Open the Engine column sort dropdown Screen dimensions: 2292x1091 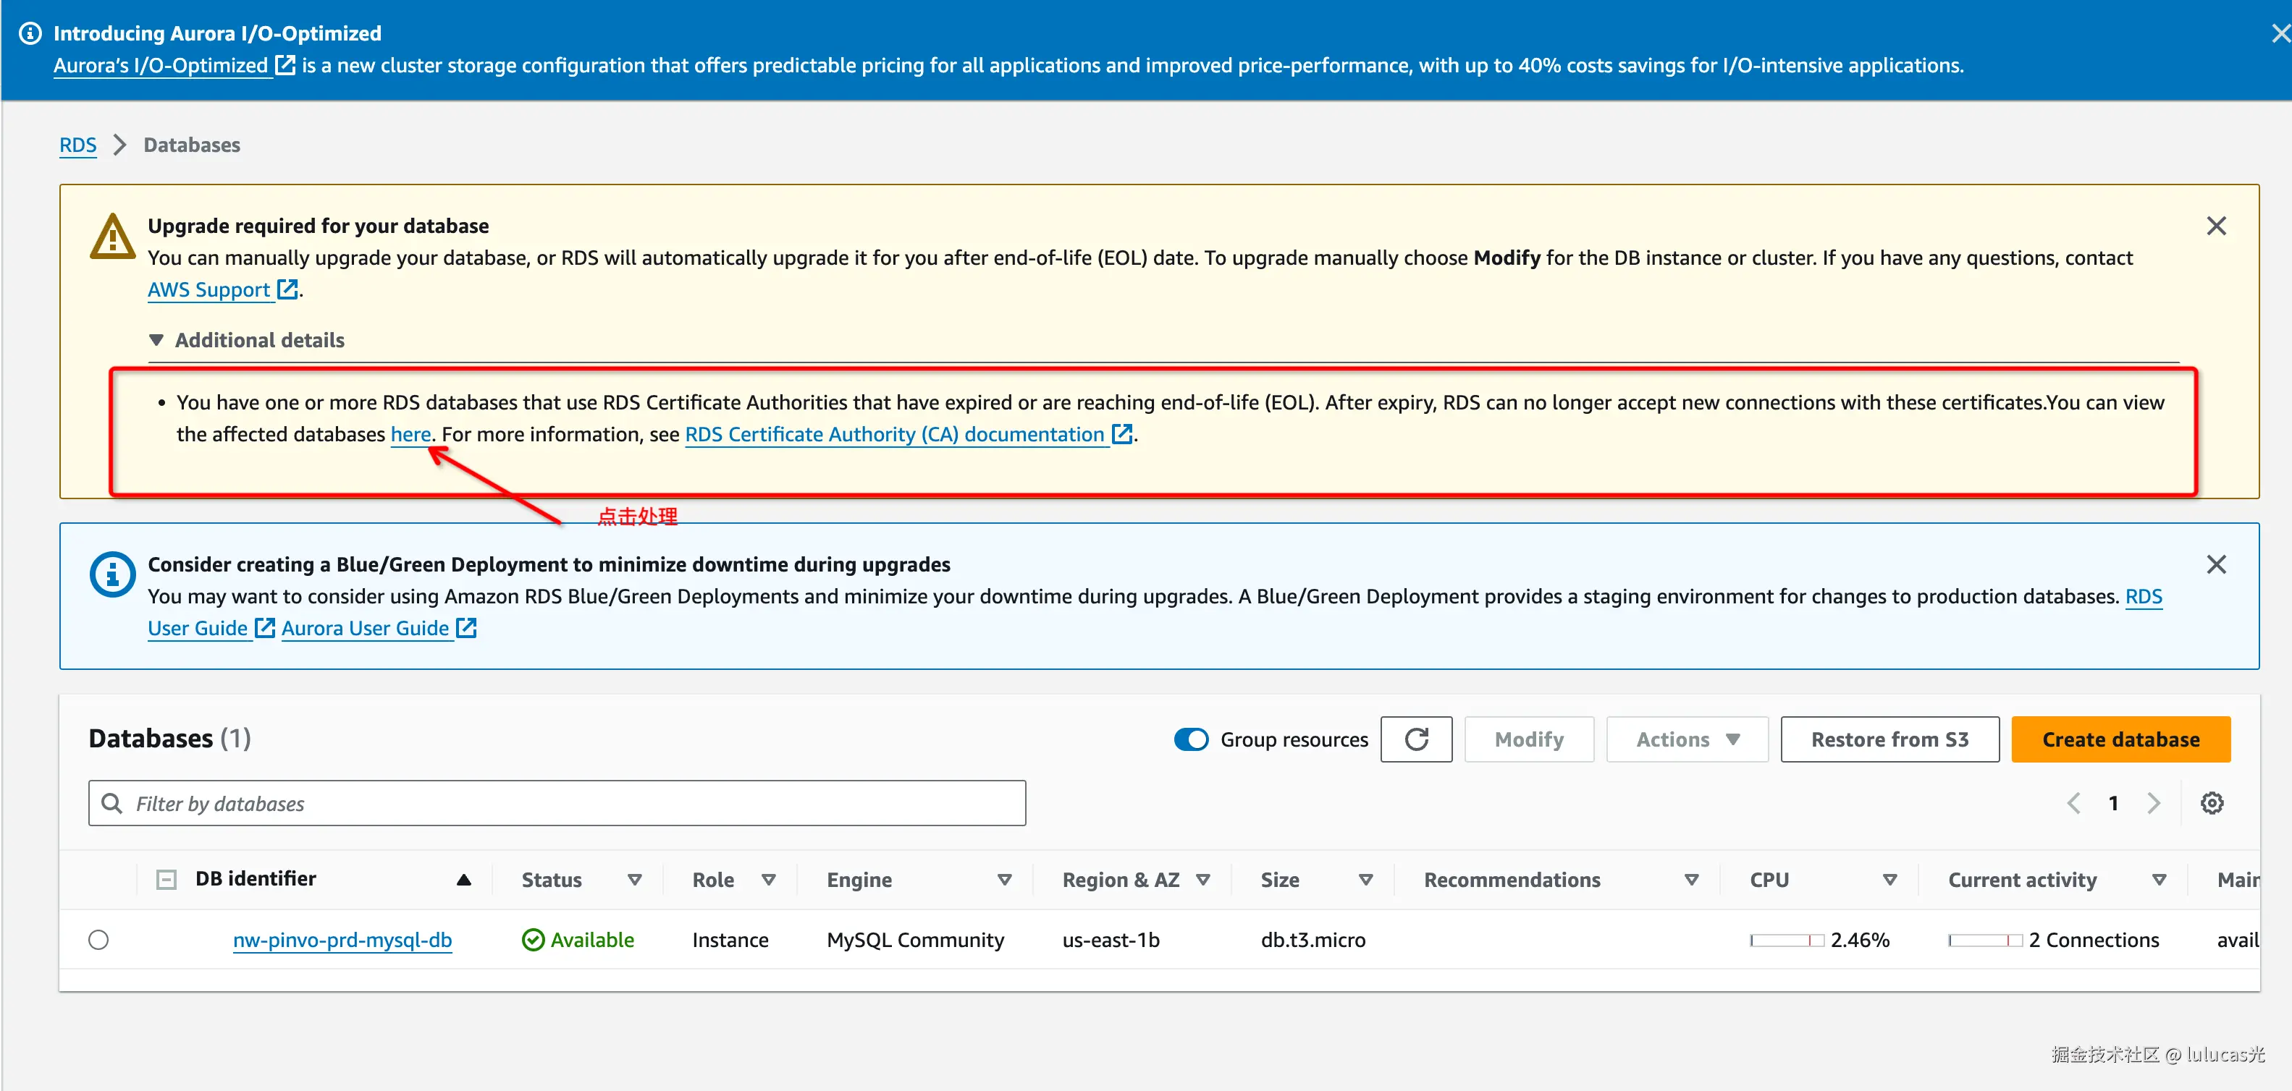(1003, 879)
